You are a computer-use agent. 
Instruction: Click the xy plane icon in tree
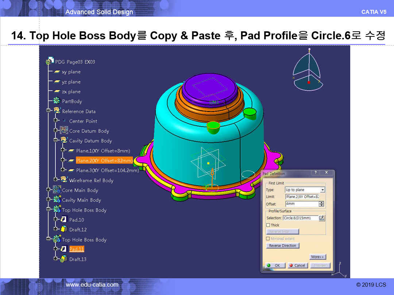(x=57, y=72)
